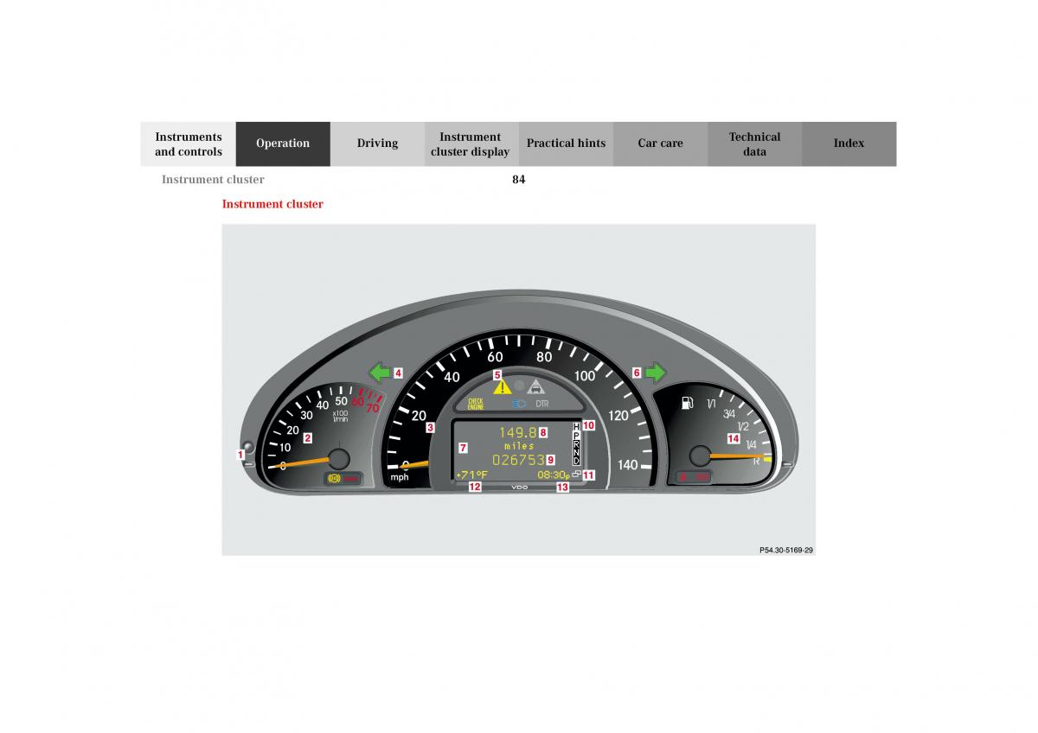Click the 1/2 mark on the fuel gauge

coord(742,427)
